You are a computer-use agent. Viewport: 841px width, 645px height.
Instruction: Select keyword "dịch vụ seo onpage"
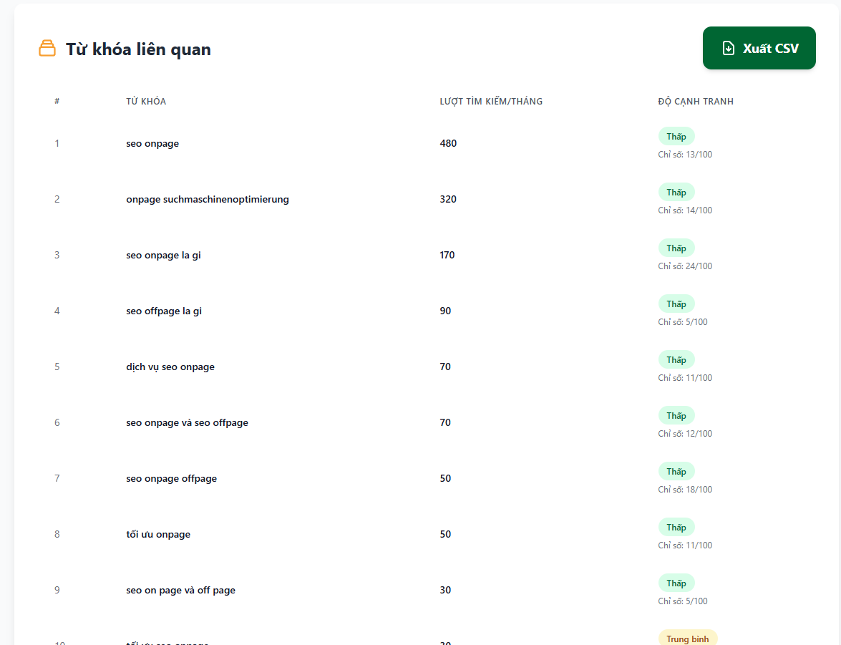pos(170,367)
